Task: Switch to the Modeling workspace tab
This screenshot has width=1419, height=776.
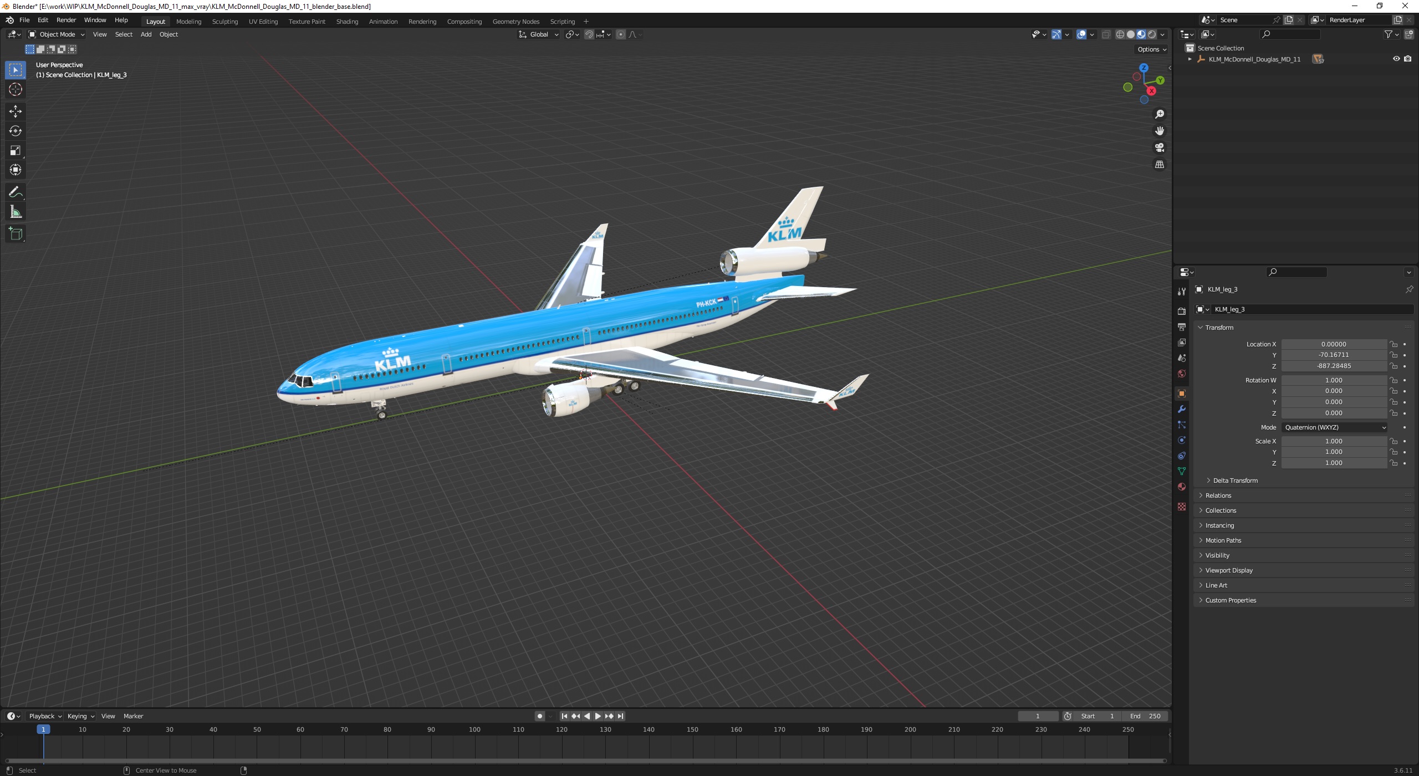Action: tap(188, 22)
